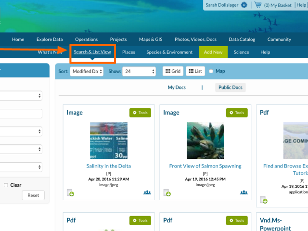Click the salmon spawning thumbnail image
The height and width of the screenshot is (231, 308).
[205, 141]
